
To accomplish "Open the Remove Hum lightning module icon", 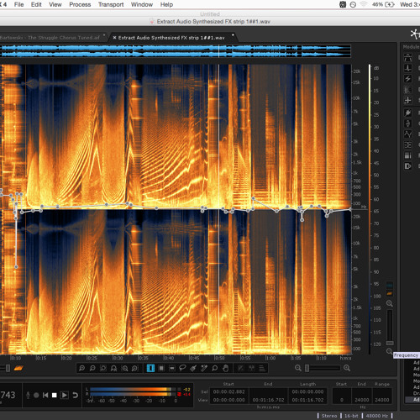I will tap(408, 79).
